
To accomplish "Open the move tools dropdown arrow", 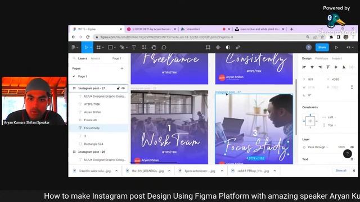I will pyautogui.click(x=91, y=47).
